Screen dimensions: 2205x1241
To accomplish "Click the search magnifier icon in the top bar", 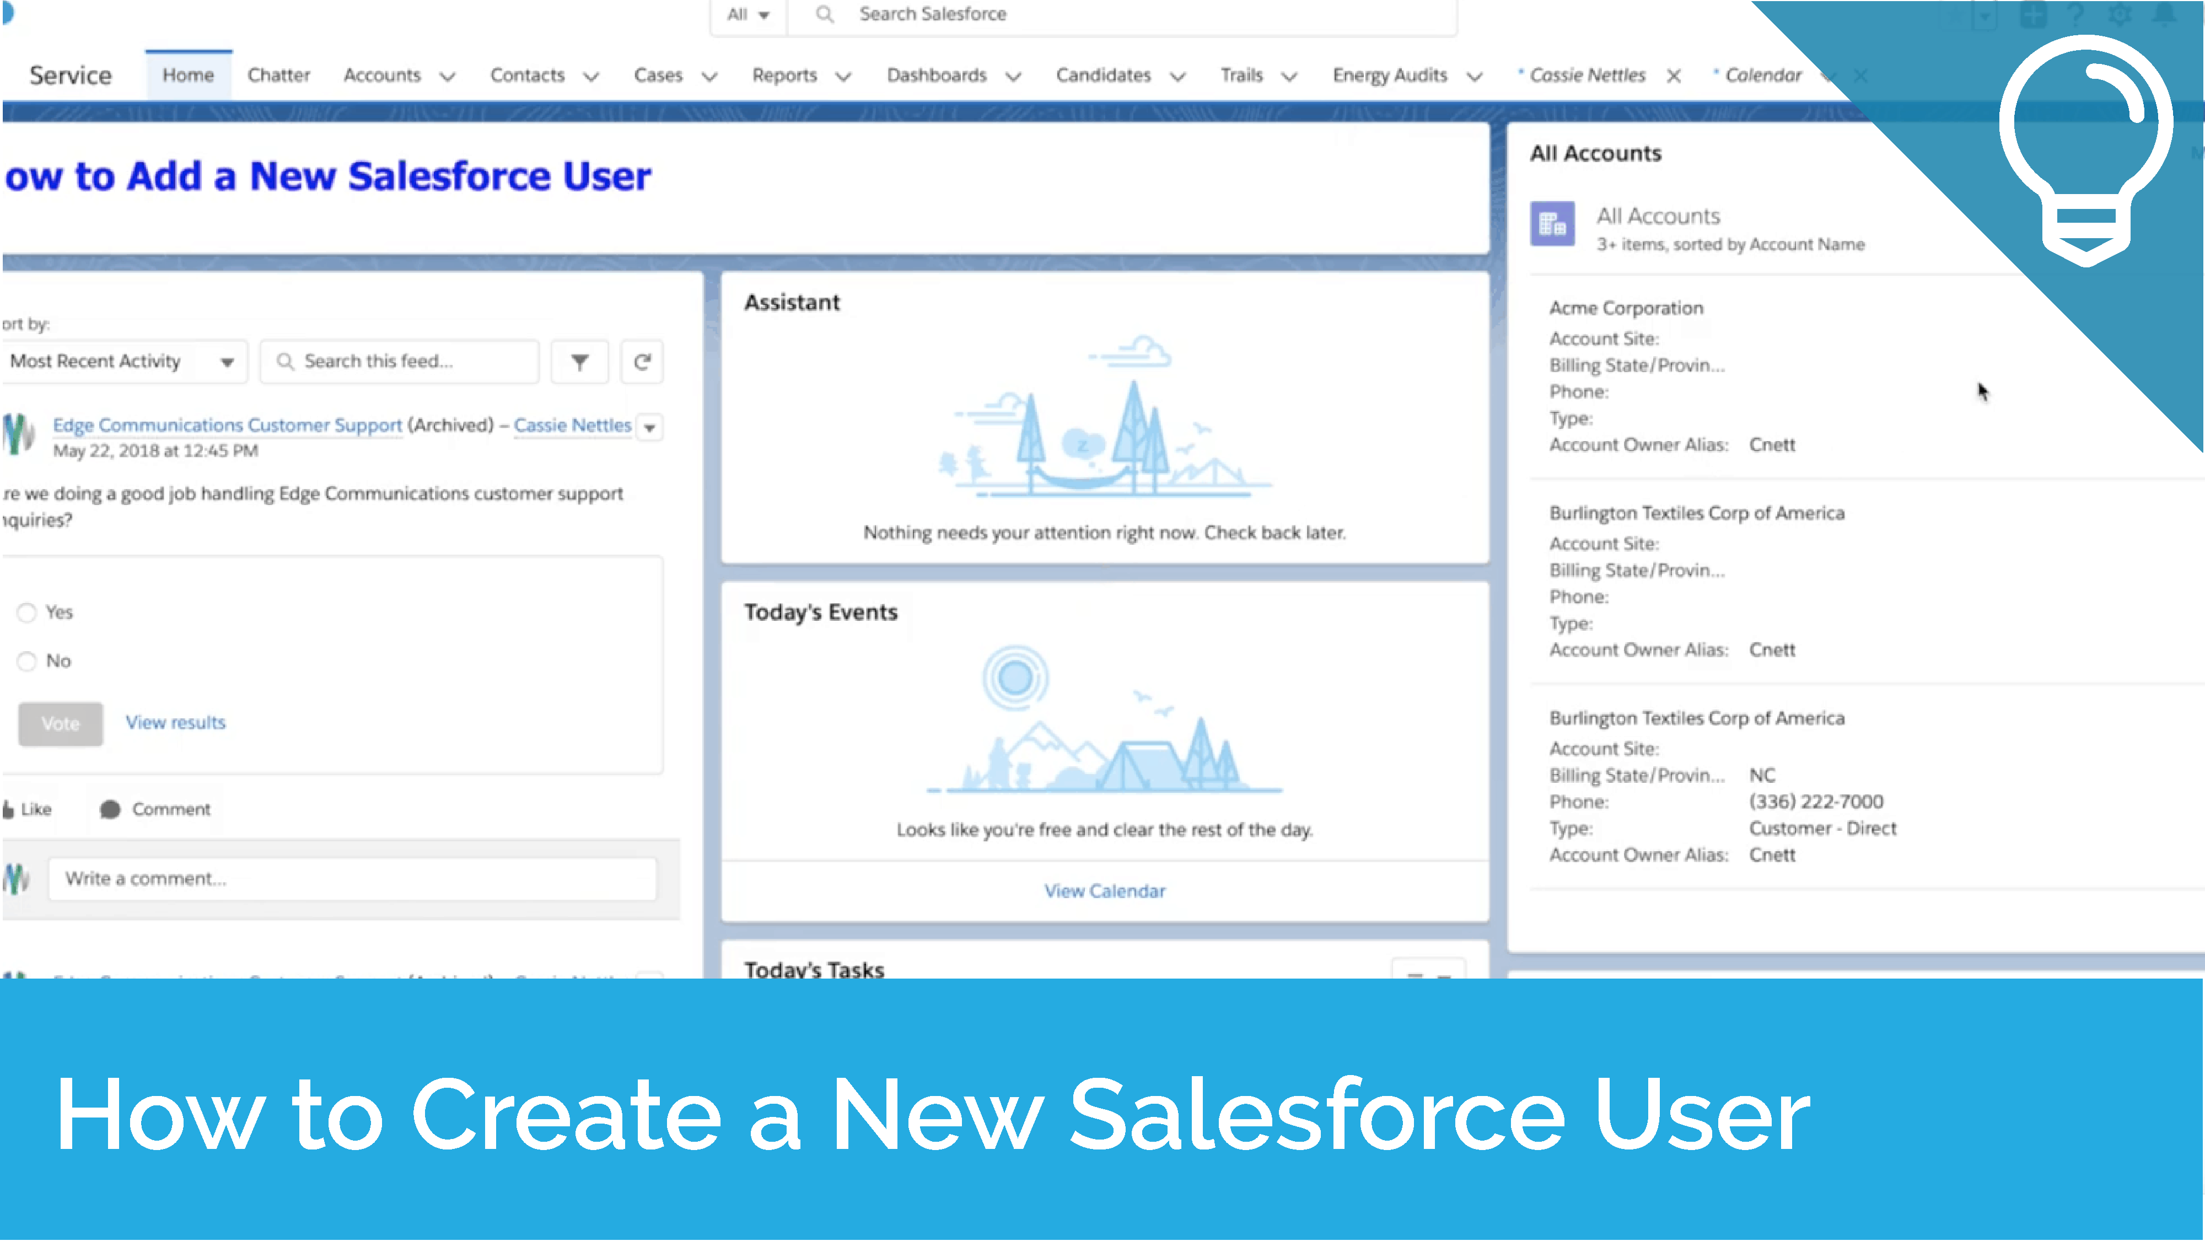I will (x=824, y=14).
